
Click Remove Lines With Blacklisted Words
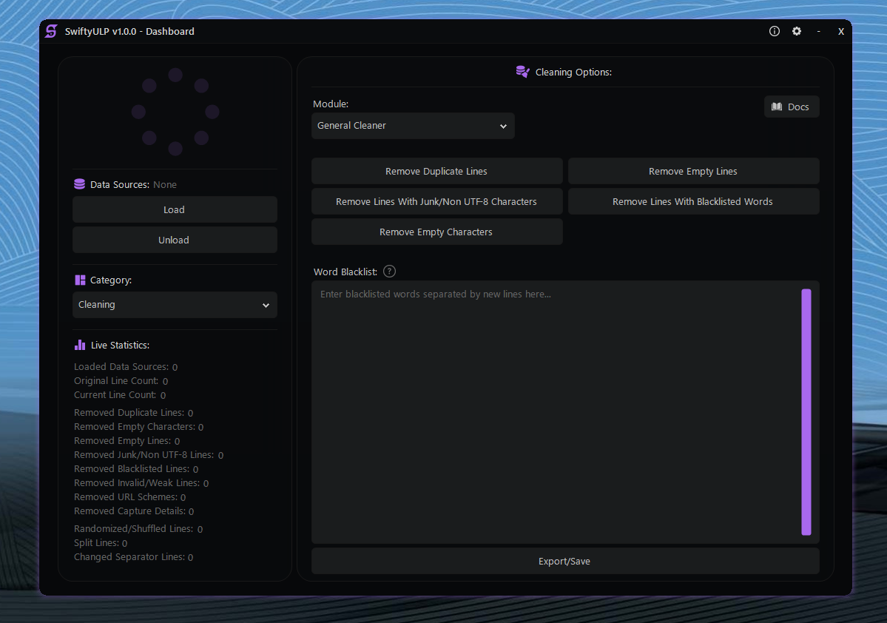click(x=692, y=201)
